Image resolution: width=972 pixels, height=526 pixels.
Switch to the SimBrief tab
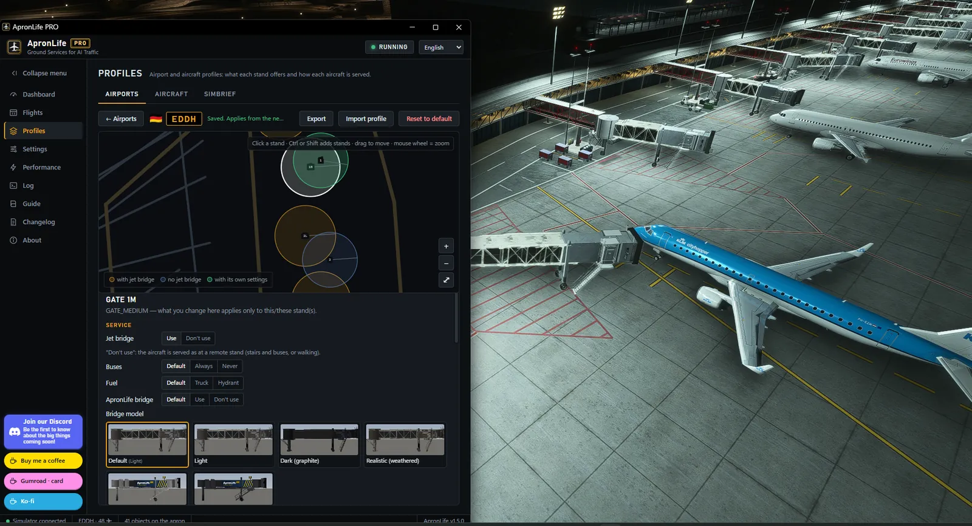tap(220, 94)
